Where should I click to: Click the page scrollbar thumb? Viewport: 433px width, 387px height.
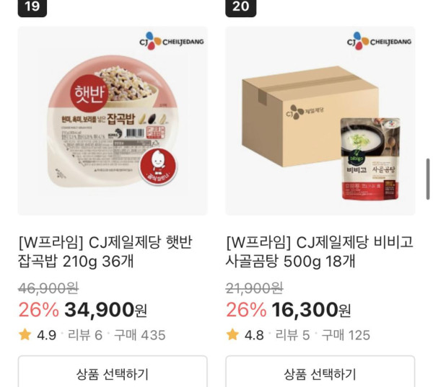[x=428, y=179]
